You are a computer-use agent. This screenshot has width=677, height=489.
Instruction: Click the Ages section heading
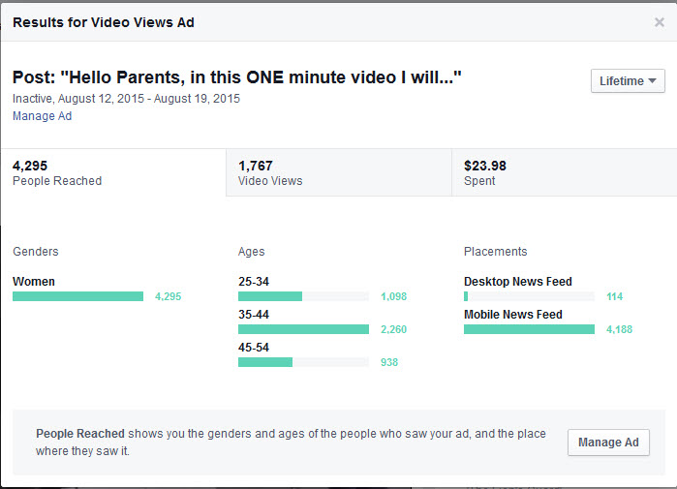pos(253,252)
